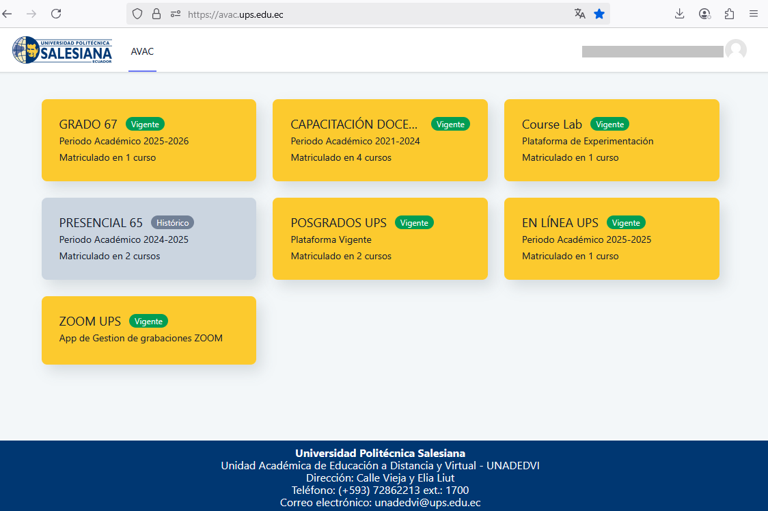Click the padlock site security icon

click(156, 14)
